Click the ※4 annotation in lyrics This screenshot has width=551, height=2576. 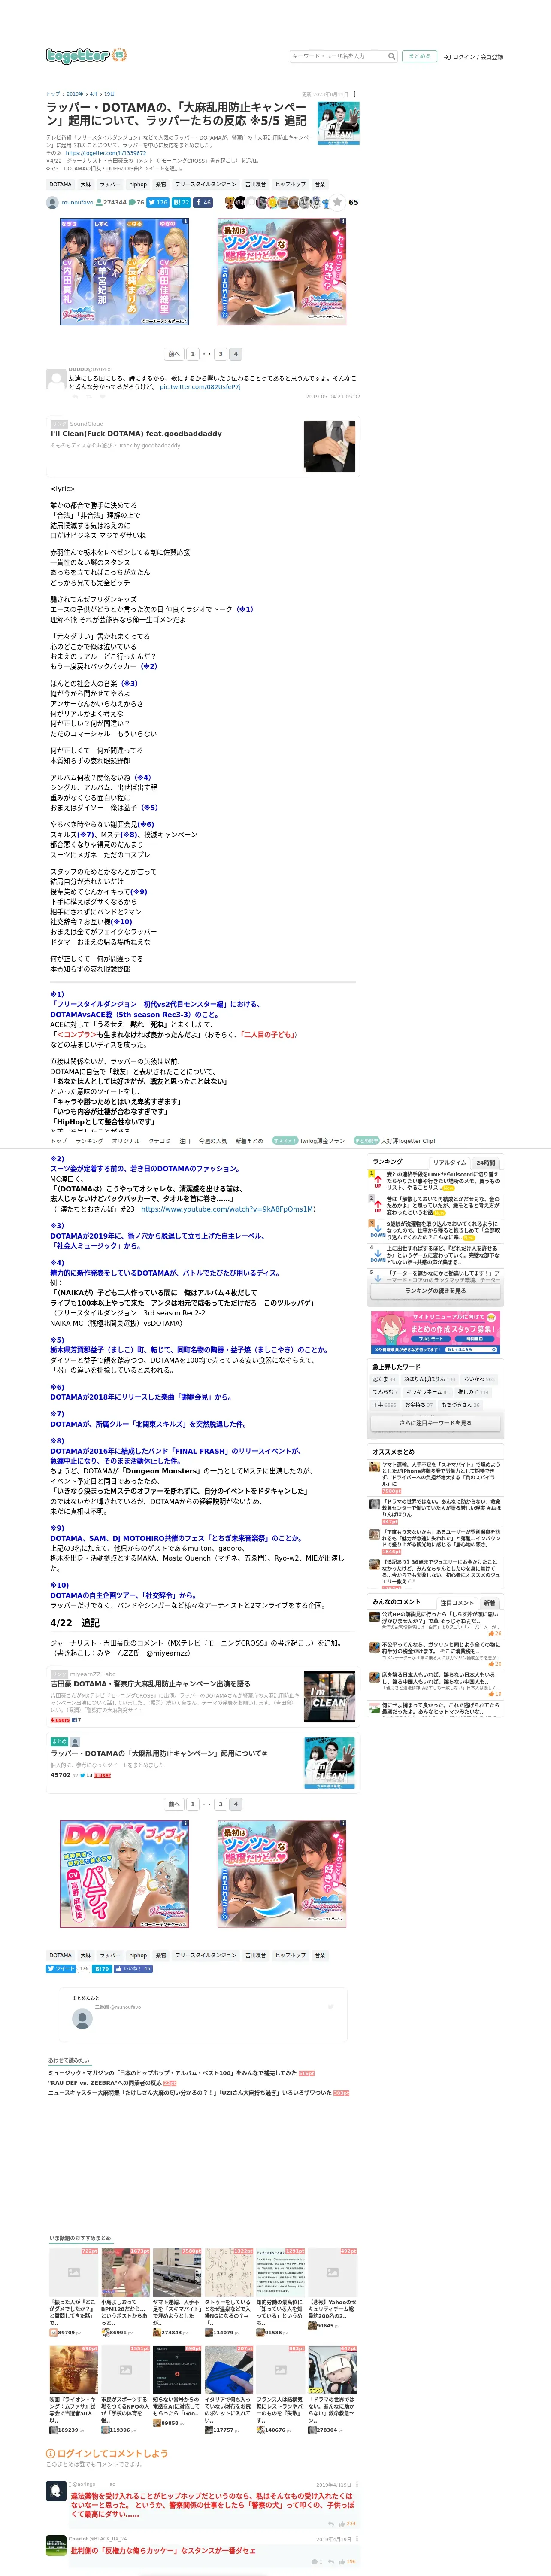143,777
